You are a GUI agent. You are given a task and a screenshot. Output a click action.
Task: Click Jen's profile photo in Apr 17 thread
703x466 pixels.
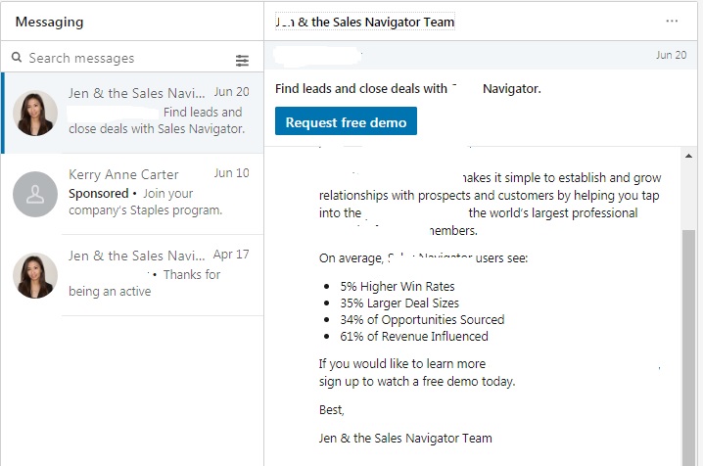point(35,275)
